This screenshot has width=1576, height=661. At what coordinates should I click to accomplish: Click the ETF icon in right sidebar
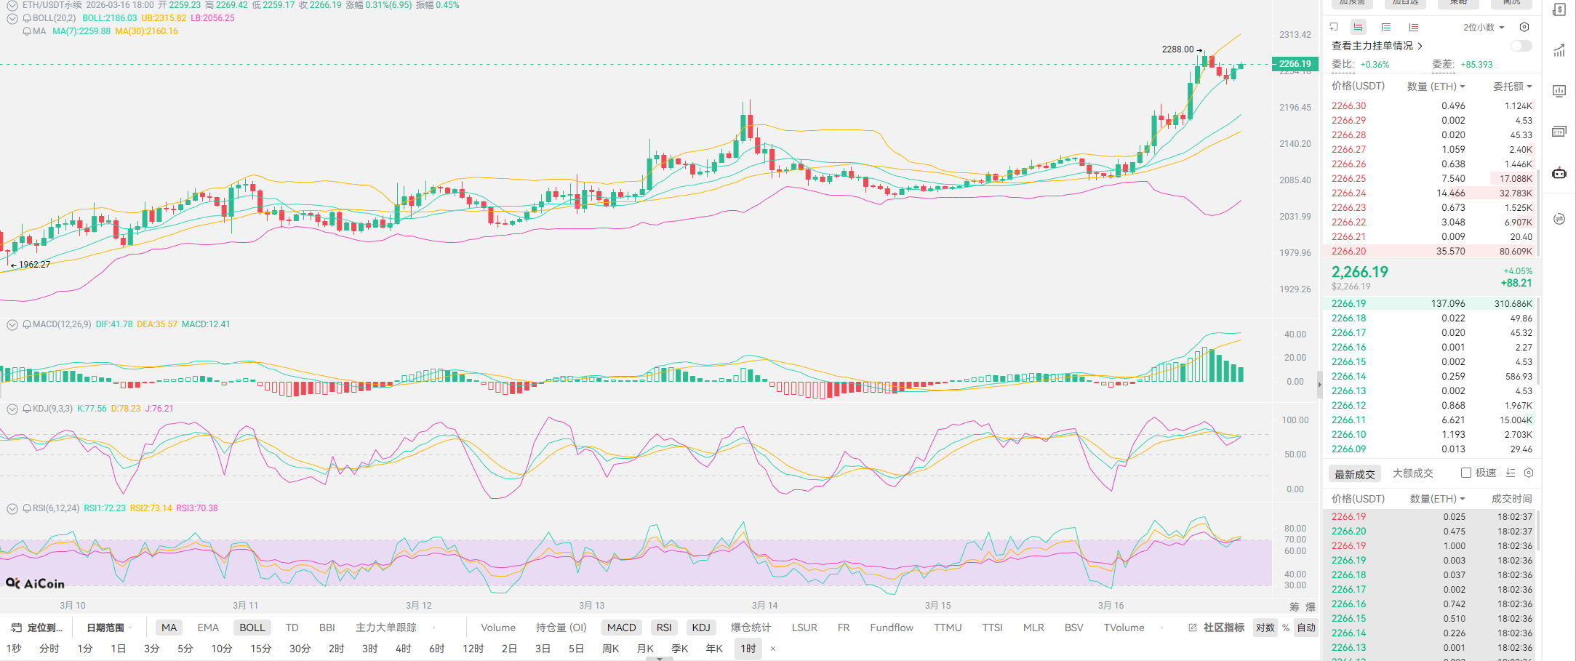[x=1559, y=132]
